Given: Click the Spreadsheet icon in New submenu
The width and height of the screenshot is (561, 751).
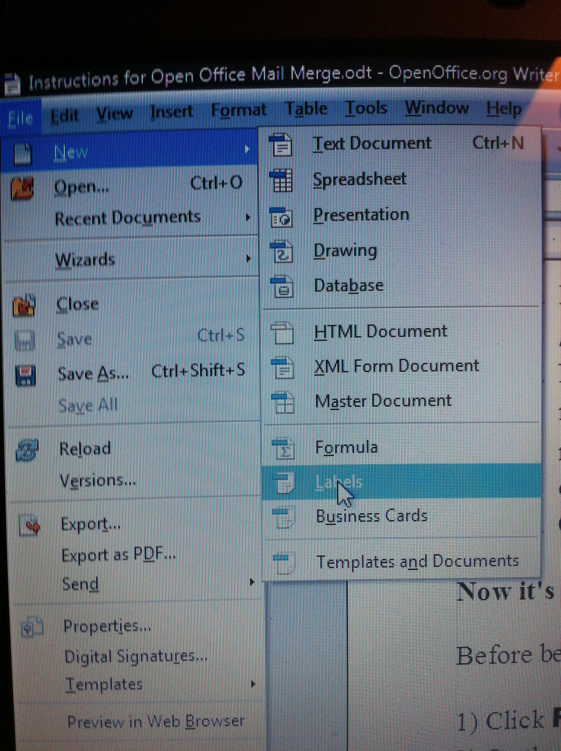Looking at the screenshot, I should click(282, 180).
